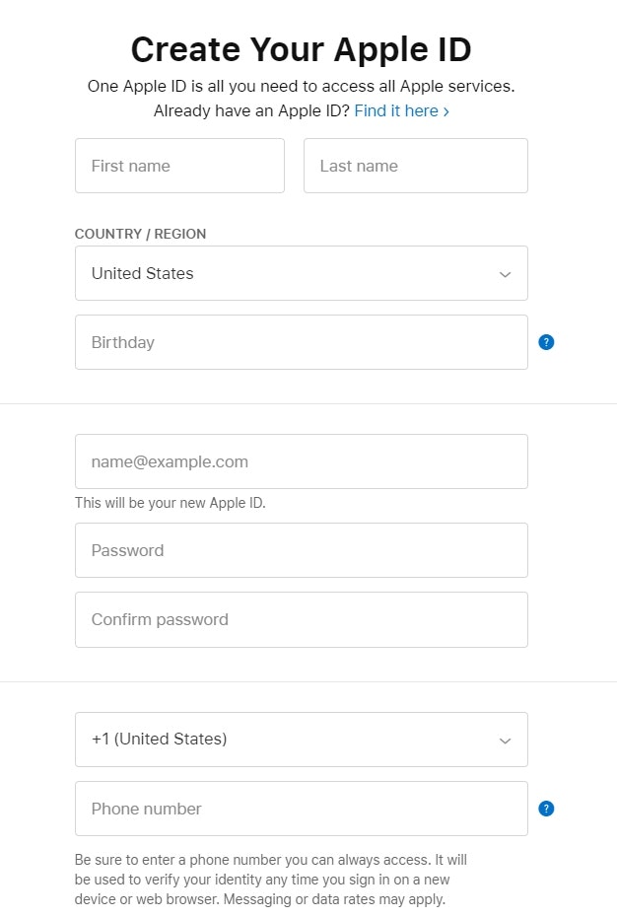Open the United States country dropdown
The image size is (617, 918).
pos(301,273)
